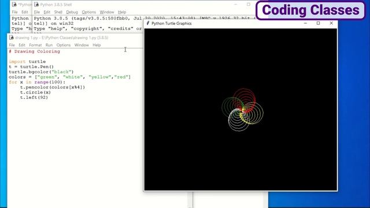Open Debug menu in Python 3.8.5 Shell
This screenshot has width=370, height=208.
click(72, 12)
